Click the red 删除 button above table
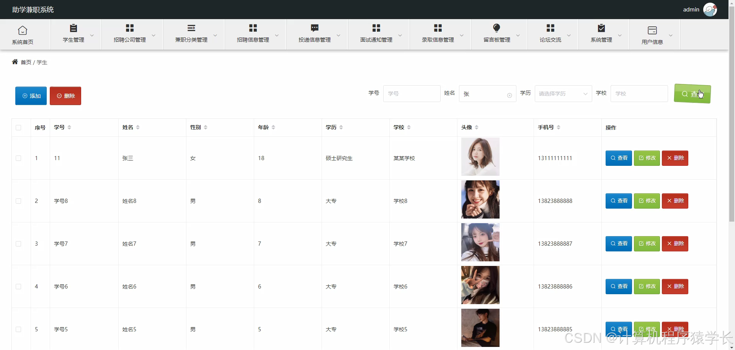This screenshot has width=735, height=350. point(65,96)
